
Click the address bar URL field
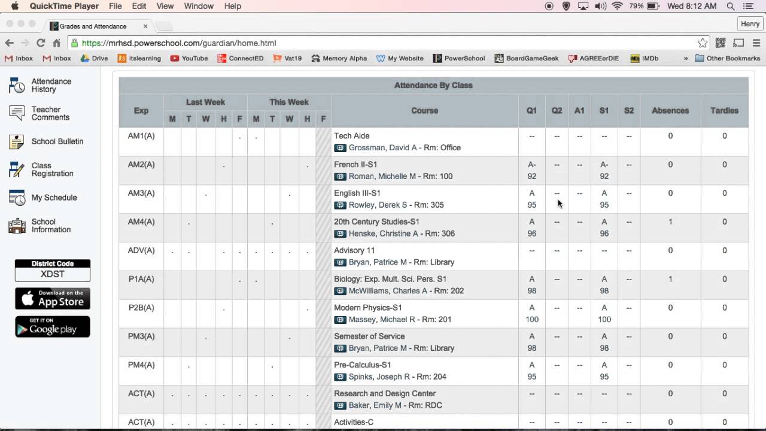point(383,43)
